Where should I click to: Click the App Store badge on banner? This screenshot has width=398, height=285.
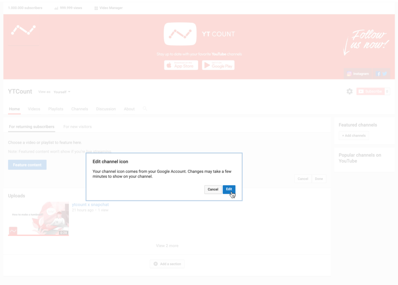pyautogui.click(x=181, y=65)
